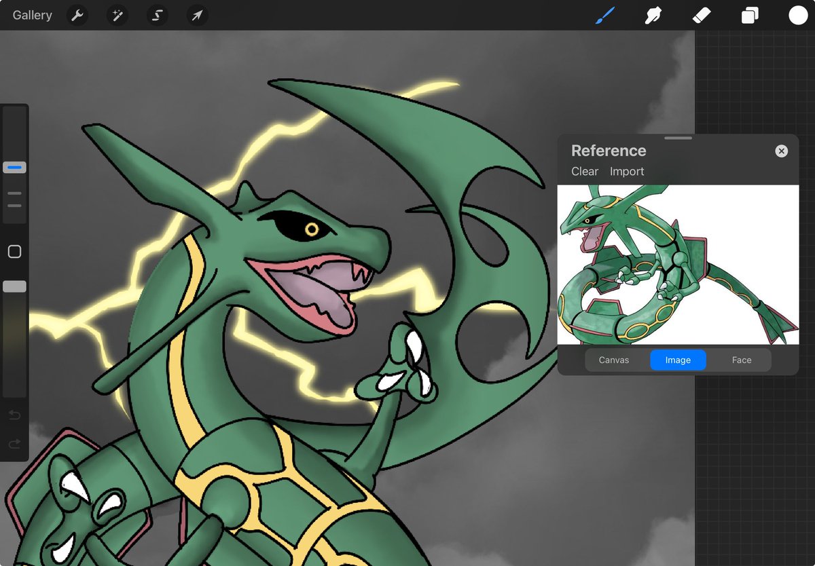The width and height of the screenshot is (815, 566).
Task: Open the Adjustments magic wand menu
Action: click(x=117, y=15)
